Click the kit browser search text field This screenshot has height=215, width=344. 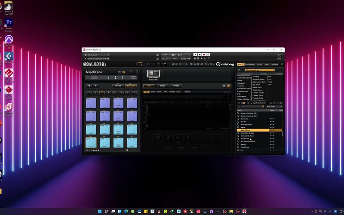click(x=251, y=107)
